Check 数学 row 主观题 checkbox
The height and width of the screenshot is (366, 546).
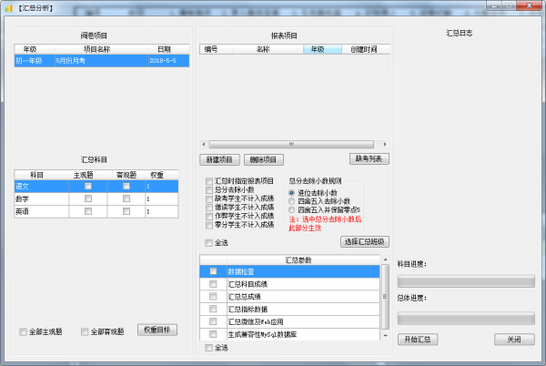[x=88, y=198]
